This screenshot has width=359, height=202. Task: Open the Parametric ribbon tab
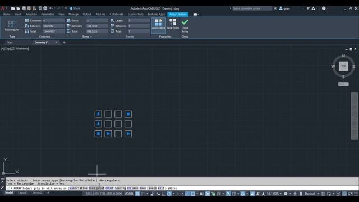tap(47, 14)
